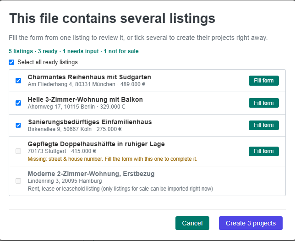Untick the Select all ready listings checkbox
Viewport: 295px width, 241px height.
click(11, 62)
